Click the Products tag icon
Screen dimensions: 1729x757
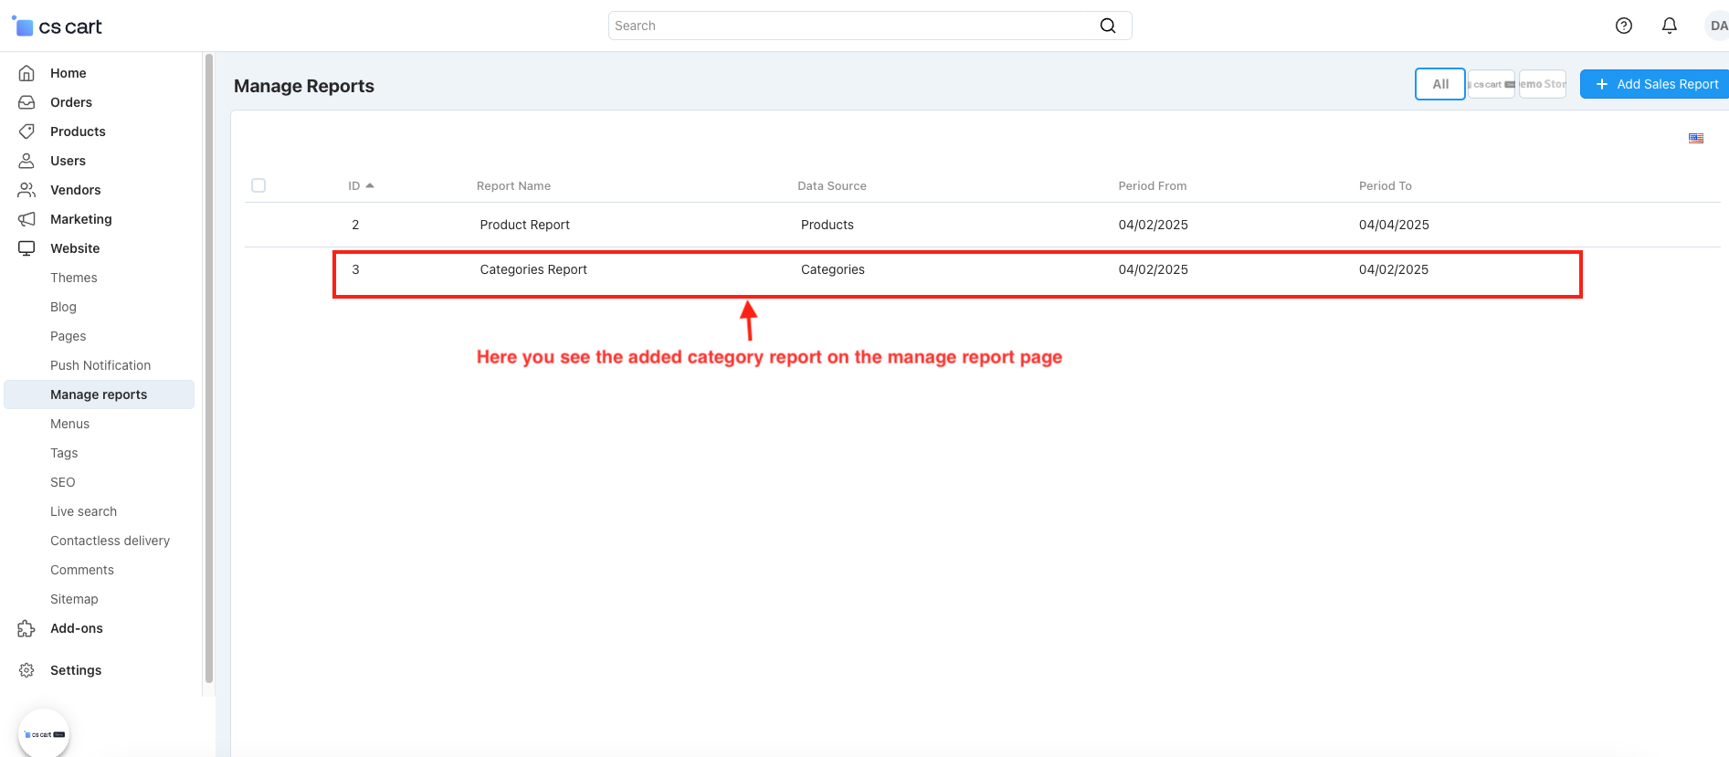click(26, 131)
